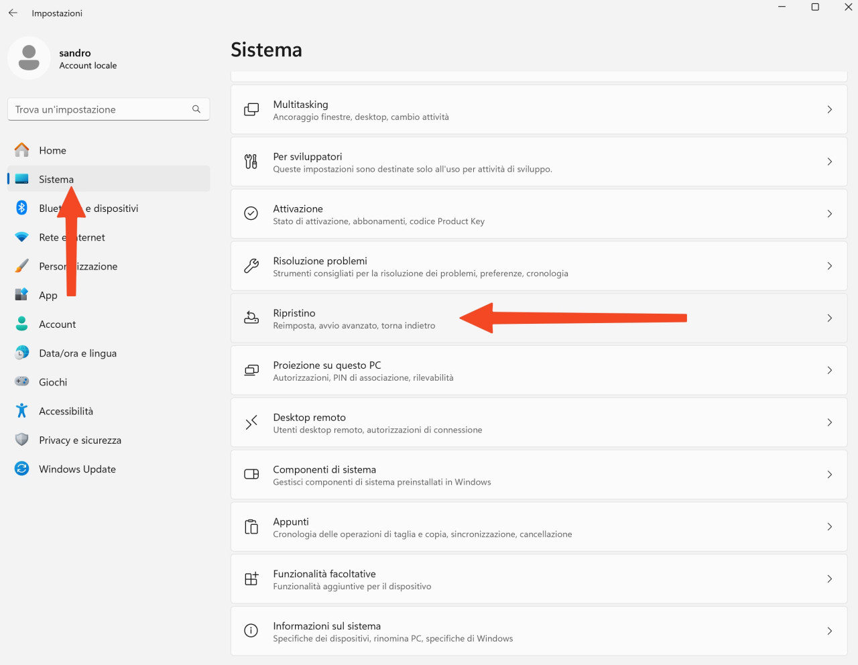The height and width of the screenshot is (665, 858).
Task: Click the sandro Account locale profile
Action: [x=64, y=58]
